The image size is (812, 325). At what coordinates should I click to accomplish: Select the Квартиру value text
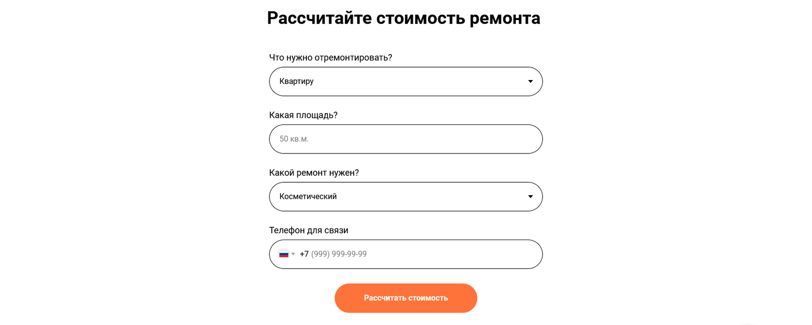[x=297, y=82]
